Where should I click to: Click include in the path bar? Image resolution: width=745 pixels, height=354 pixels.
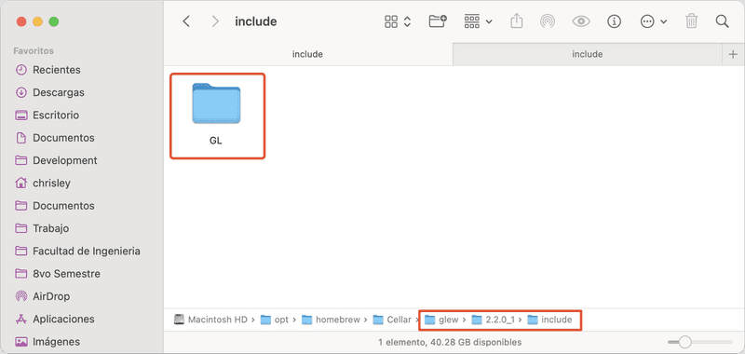550,320
